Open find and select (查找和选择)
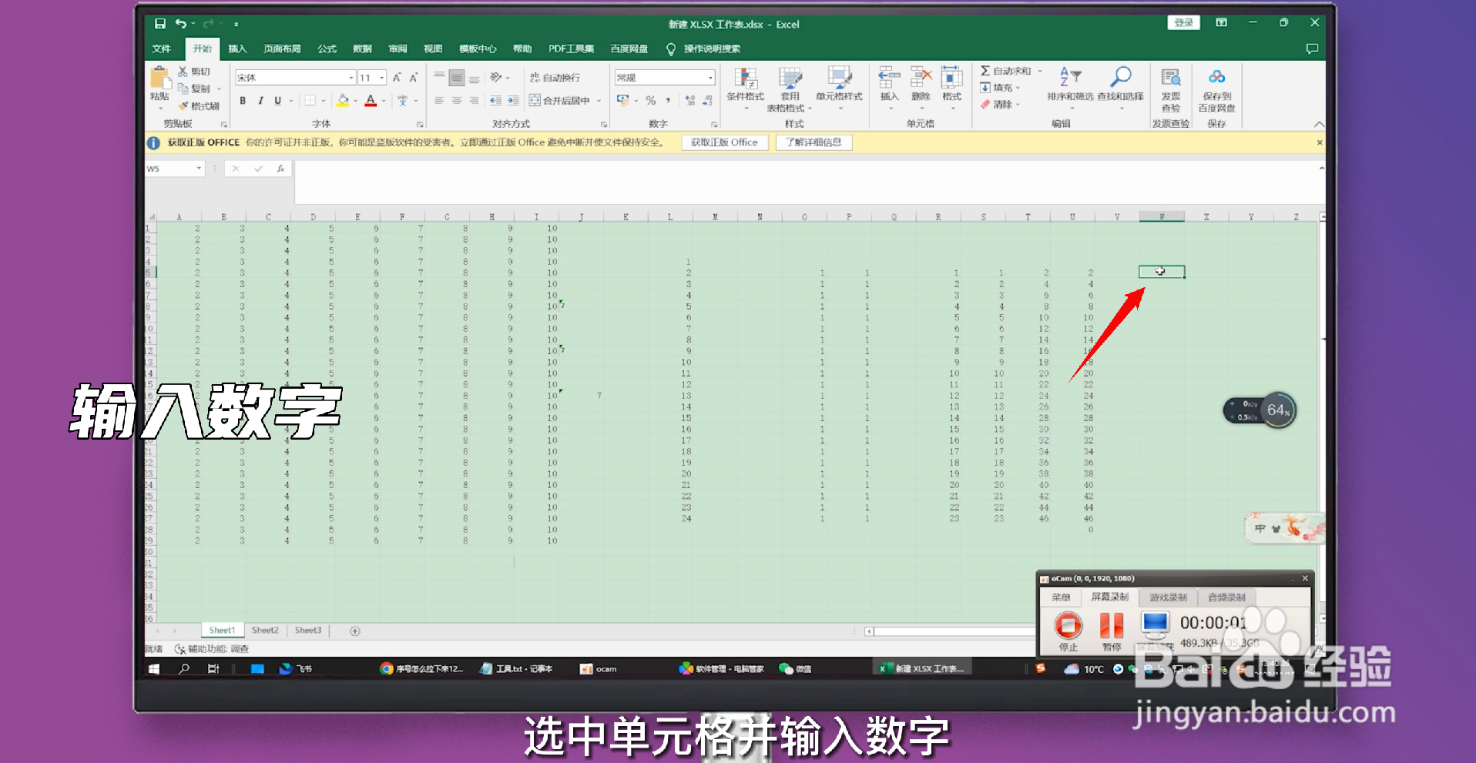The image size is (1476, 763). click(x=1121, y=87)
